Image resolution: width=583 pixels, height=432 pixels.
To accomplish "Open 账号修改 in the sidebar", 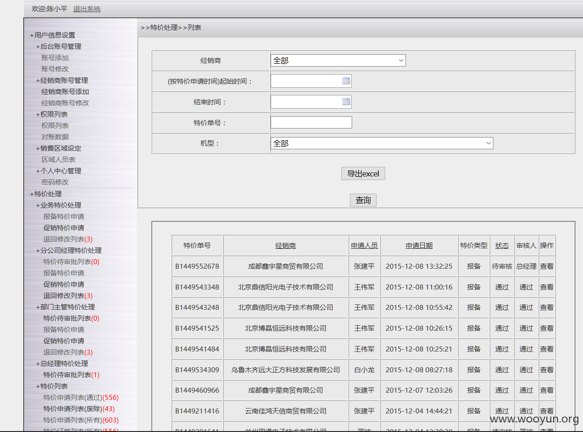I will coord(55,69).
